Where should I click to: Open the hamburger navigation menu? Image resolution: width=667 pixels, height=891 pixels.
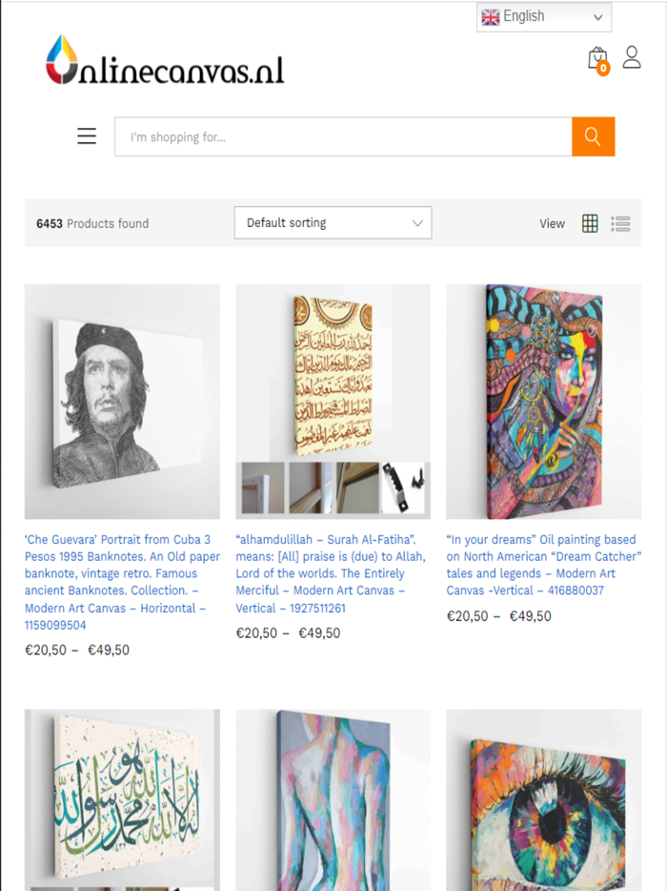coord(86,135)
